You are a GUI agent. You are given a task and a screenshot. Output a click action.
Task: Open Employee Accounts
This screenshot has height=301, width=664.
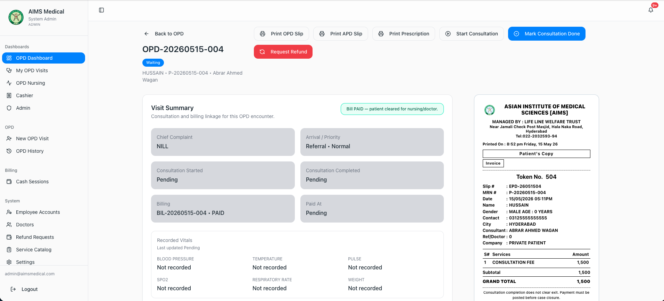(43, 212)
